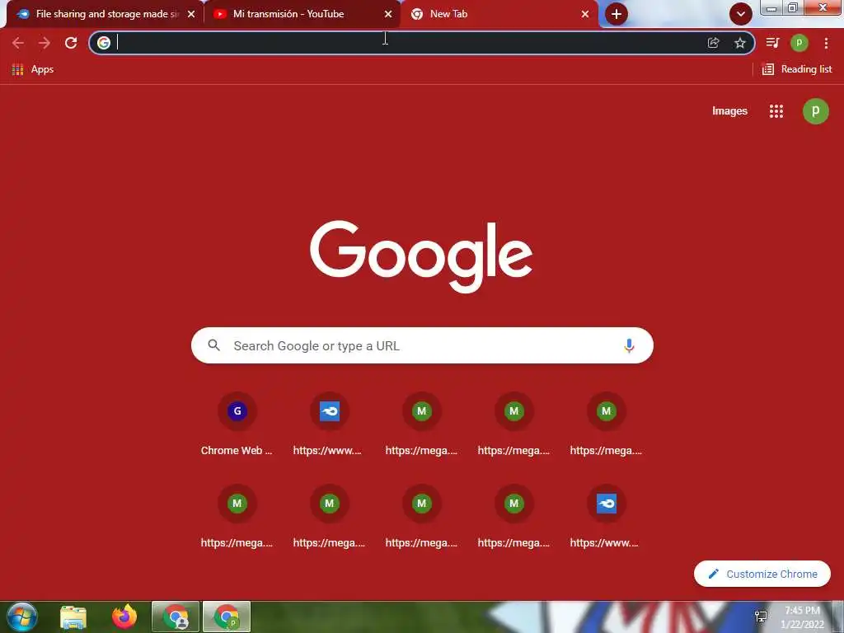The width and height of the screenshot is (844, 633).
Task: Click the forward navigation arrow
Action: coord(45,43)
